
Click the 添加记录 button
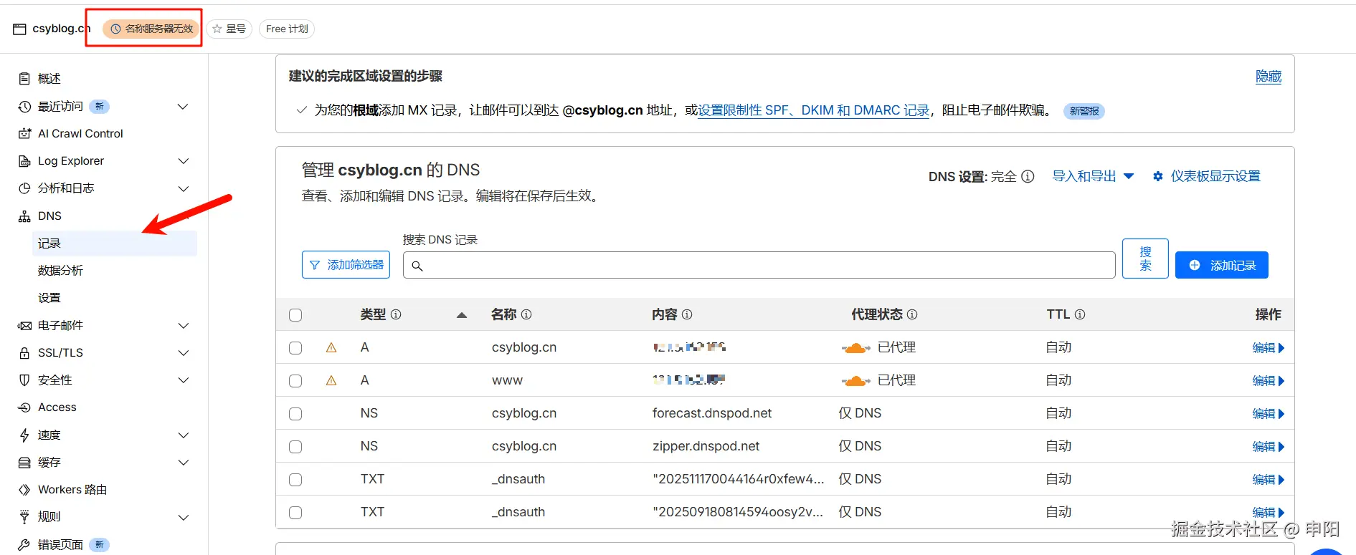click(x=1222, y=265)
